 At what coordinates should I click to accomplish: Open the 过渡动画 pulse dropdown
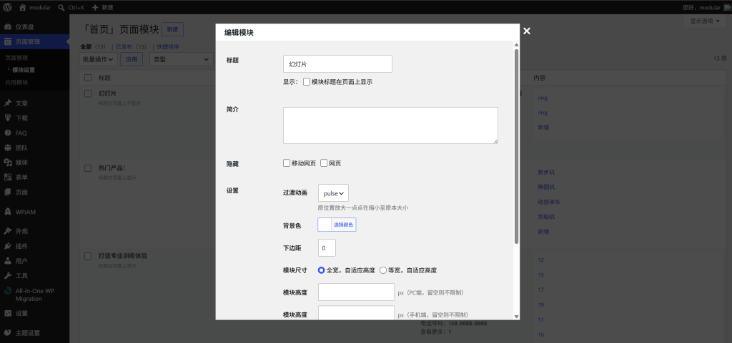click(333, 193)
